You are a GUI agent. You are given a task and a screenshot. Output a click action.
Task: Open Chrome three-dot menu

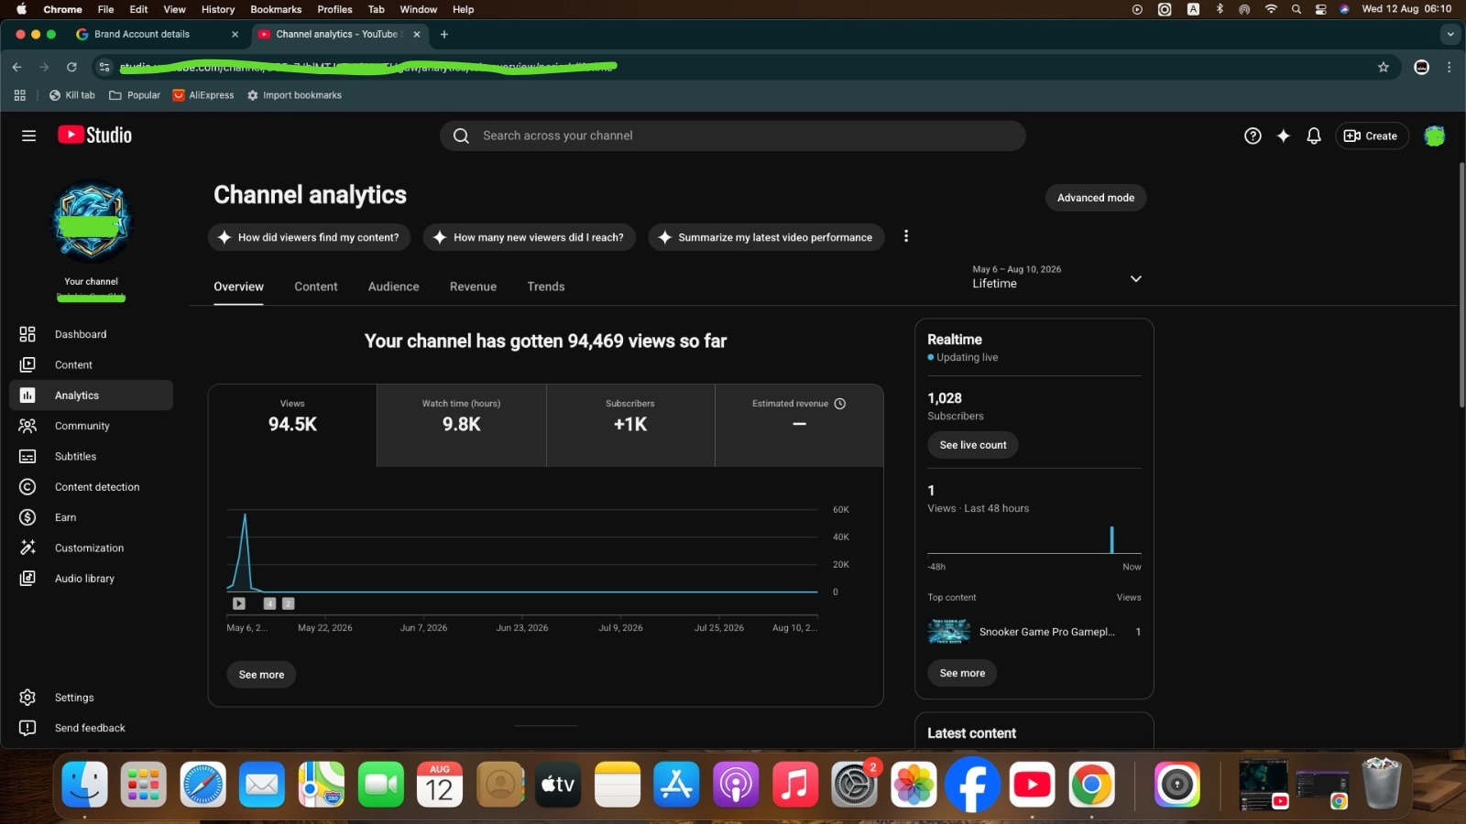click(x=1449, y=67)
